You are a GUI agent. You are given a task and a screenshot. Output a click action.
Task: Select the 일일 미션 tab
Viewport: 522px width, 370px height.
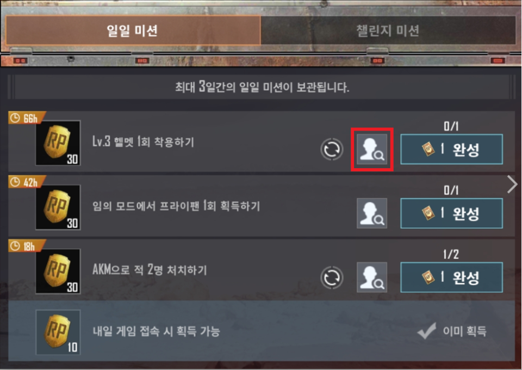[133, 30]
